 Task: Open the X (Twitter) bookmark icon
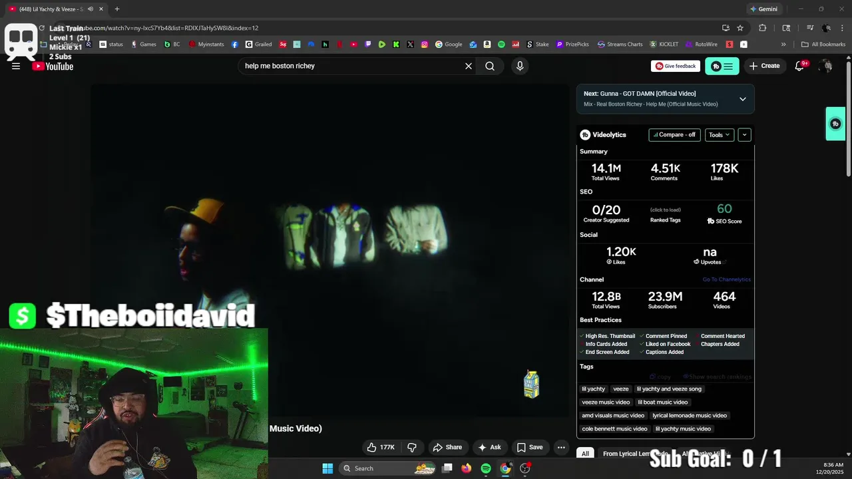(410, 45)
